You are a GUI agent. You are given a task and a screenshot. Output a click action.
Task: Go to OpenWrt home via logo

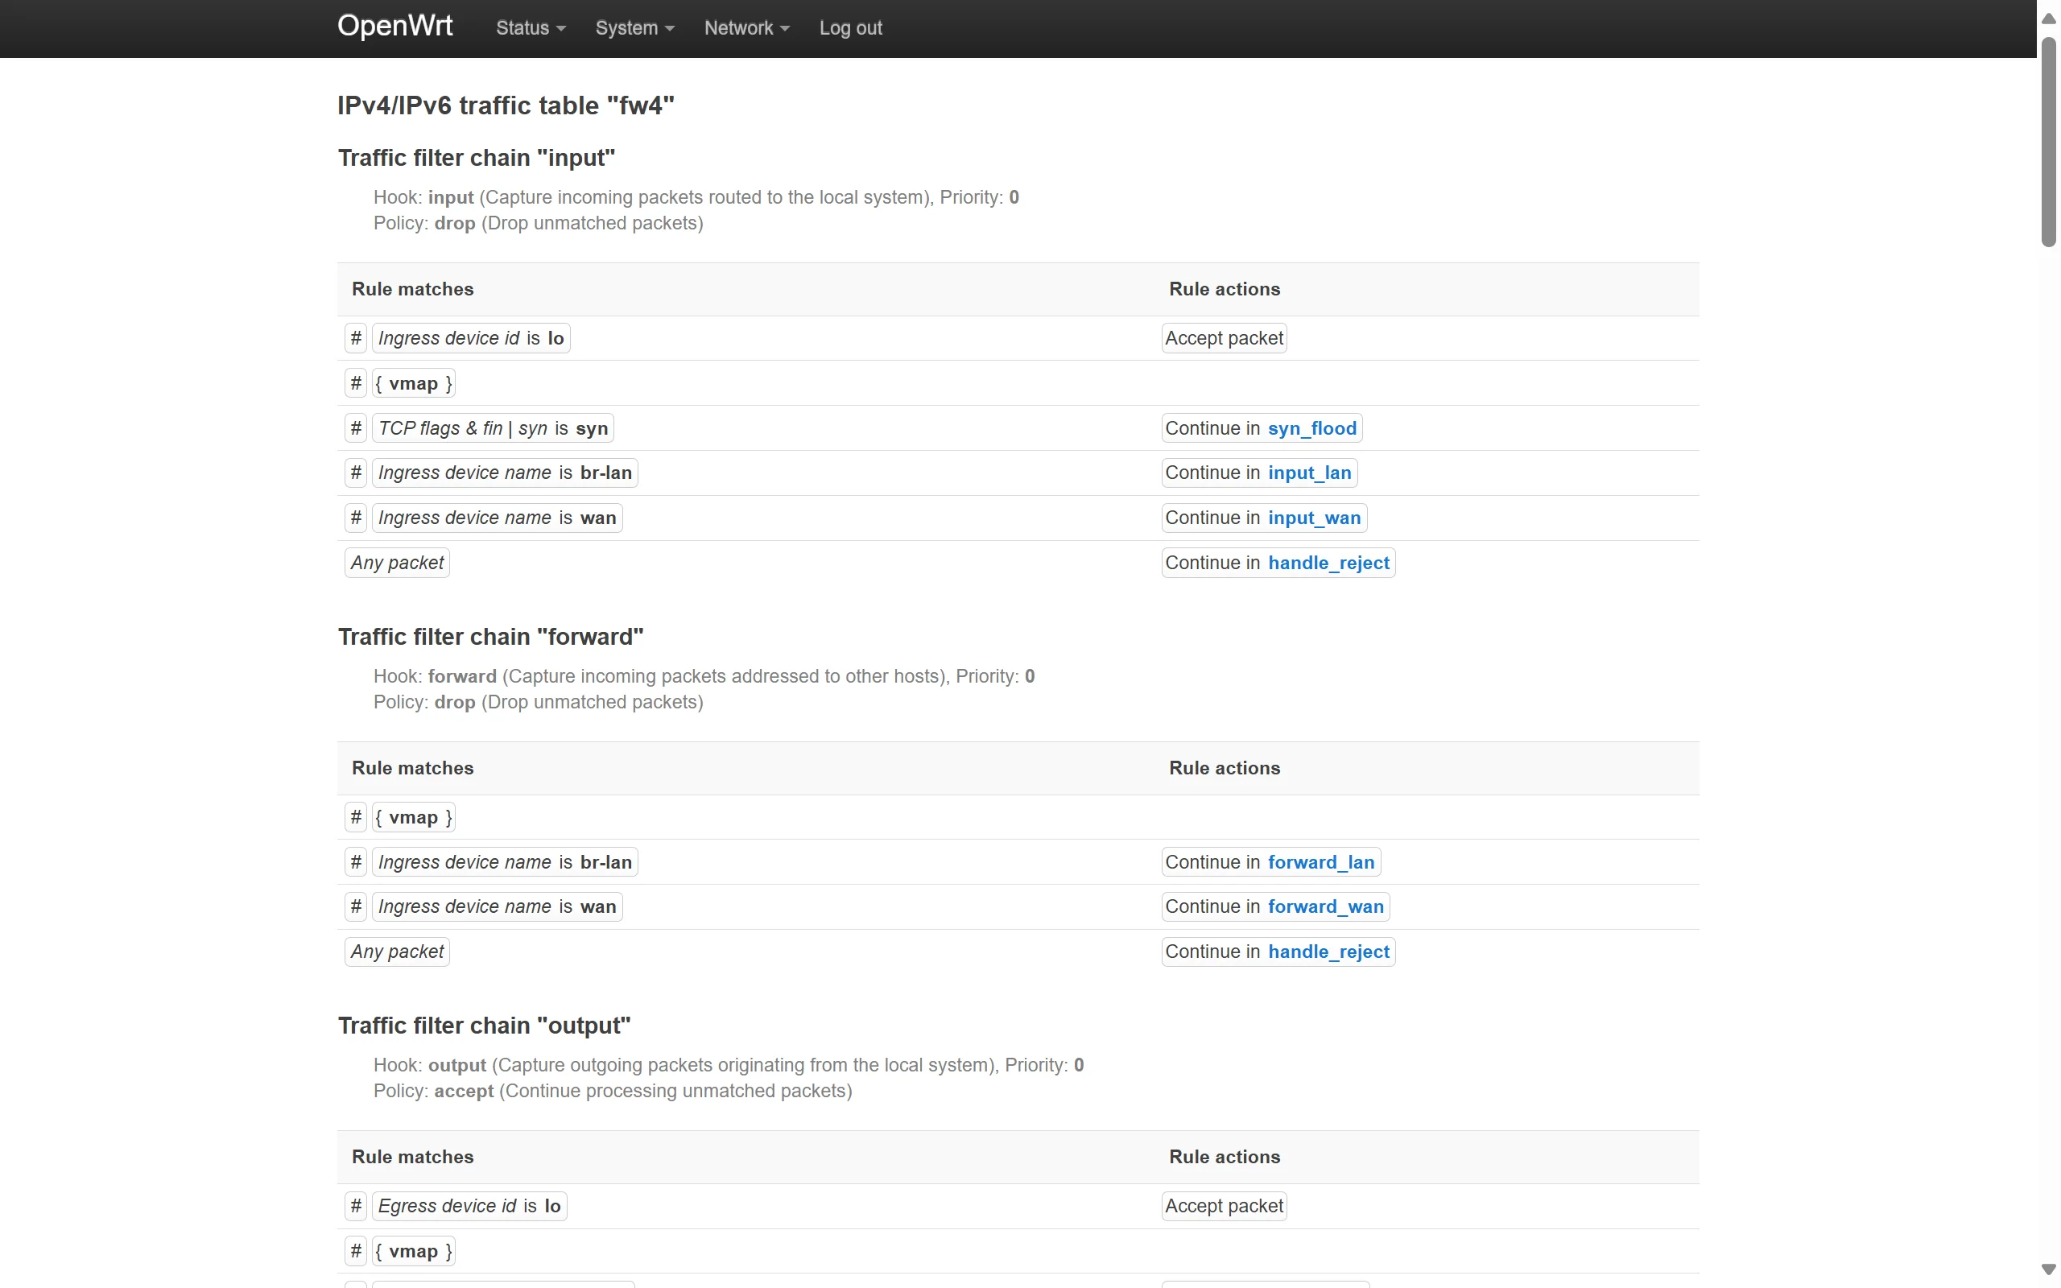tap(395, 27)
